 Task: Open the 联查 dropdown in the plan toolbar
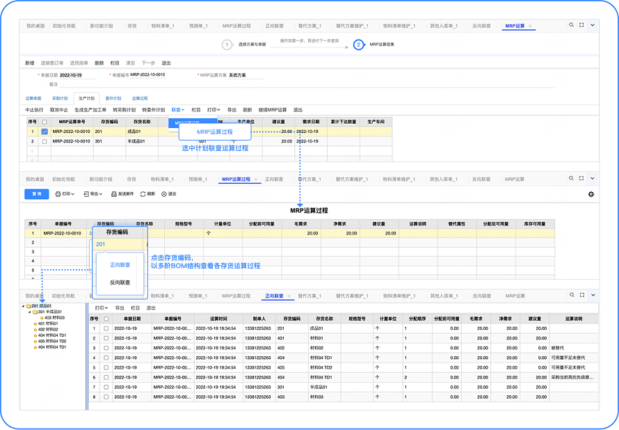[x=178, y=110]
